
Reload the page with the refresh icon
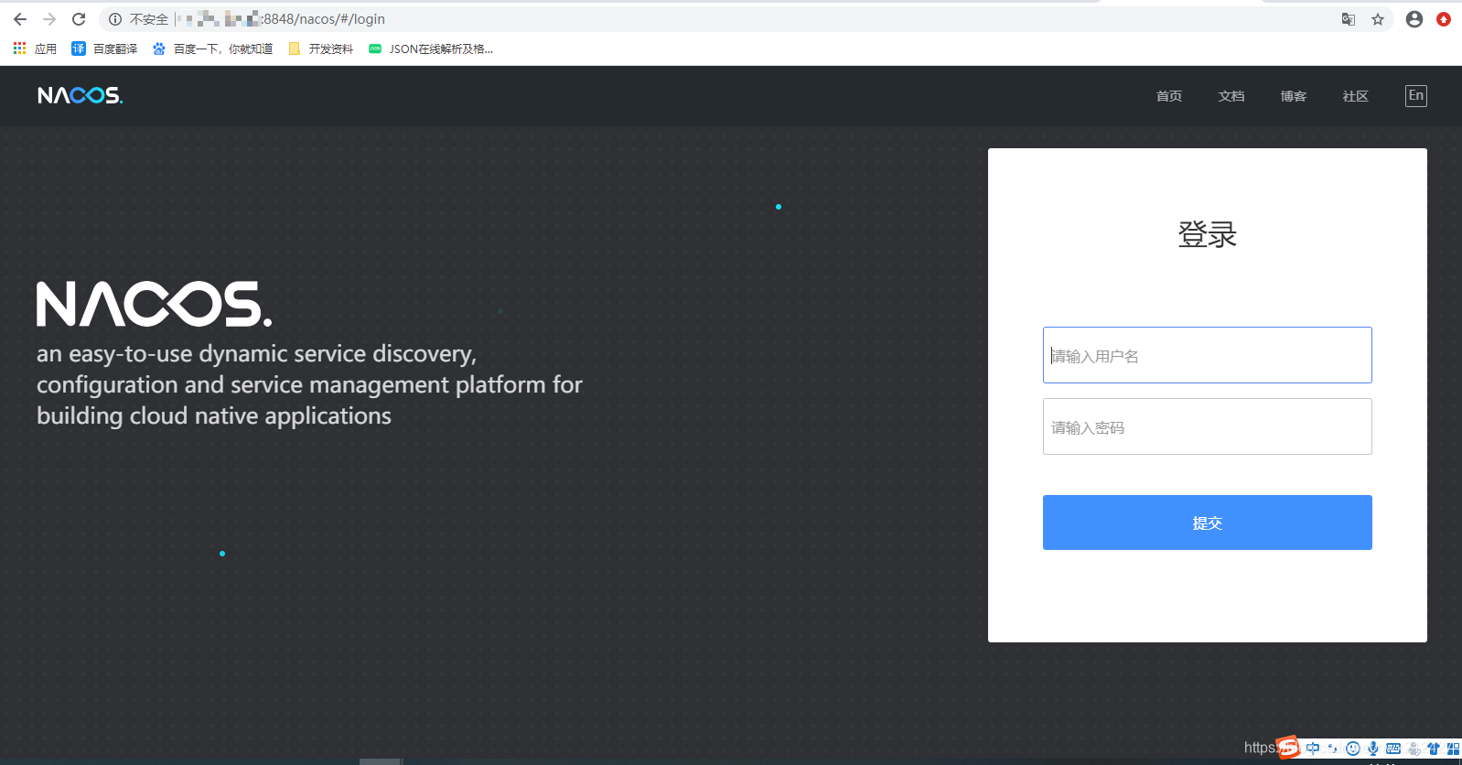[x=79, y=19]
